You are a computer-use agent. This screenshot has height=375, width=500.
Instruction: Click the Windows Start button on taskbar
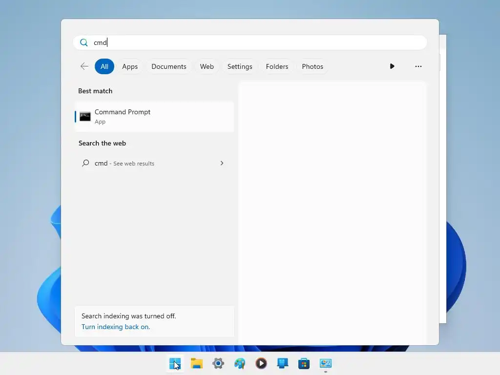[175, 363]
